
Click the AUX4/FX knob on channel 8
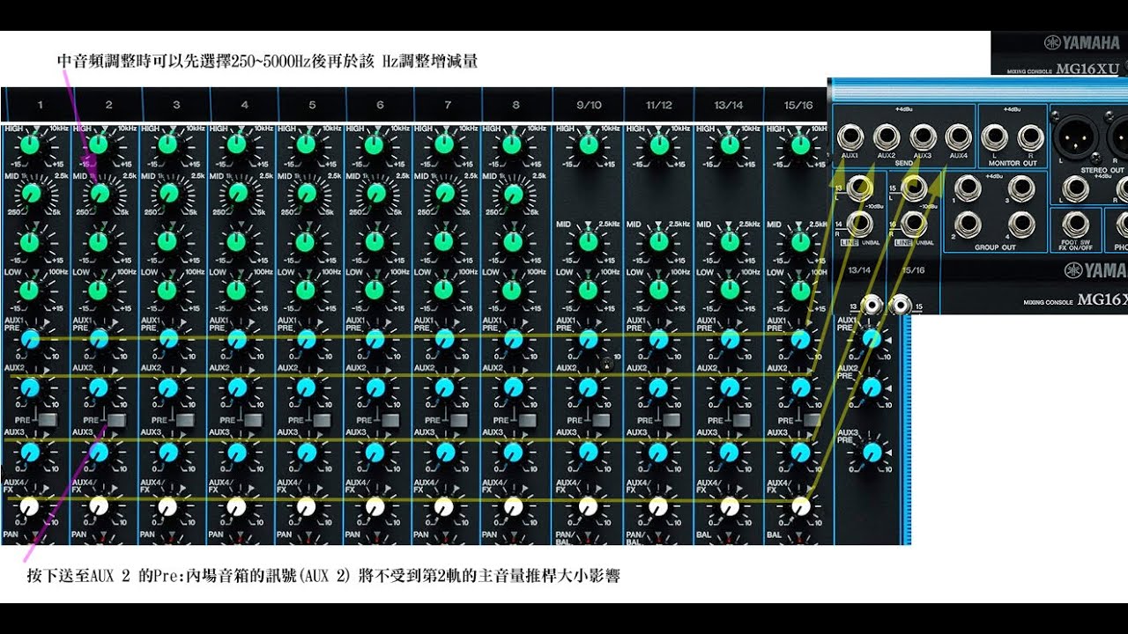coord(513,507)
